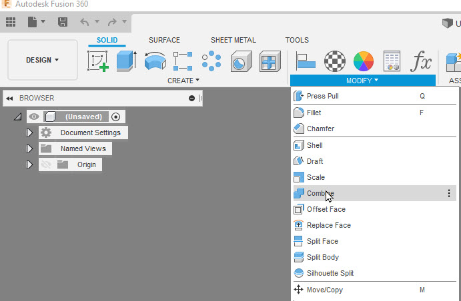This screenshot has width=461, height=301.
Task: Show the hidden Origin folder
Action: pos(46,164)
